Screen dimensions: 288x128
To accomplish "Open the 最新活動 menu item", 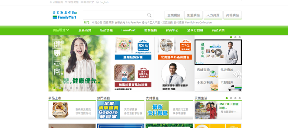I will [85, 30].
